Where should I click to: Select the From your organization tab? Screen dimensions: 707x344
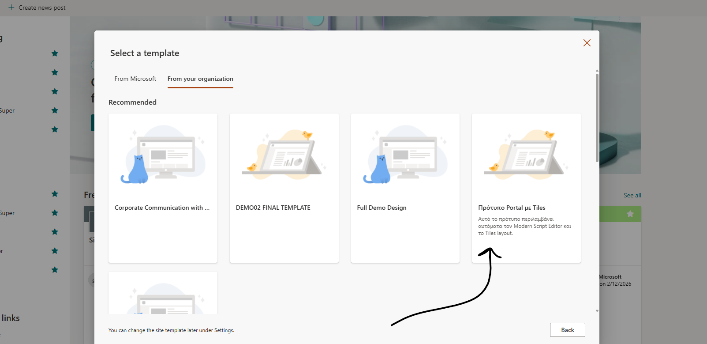[200, 79]
